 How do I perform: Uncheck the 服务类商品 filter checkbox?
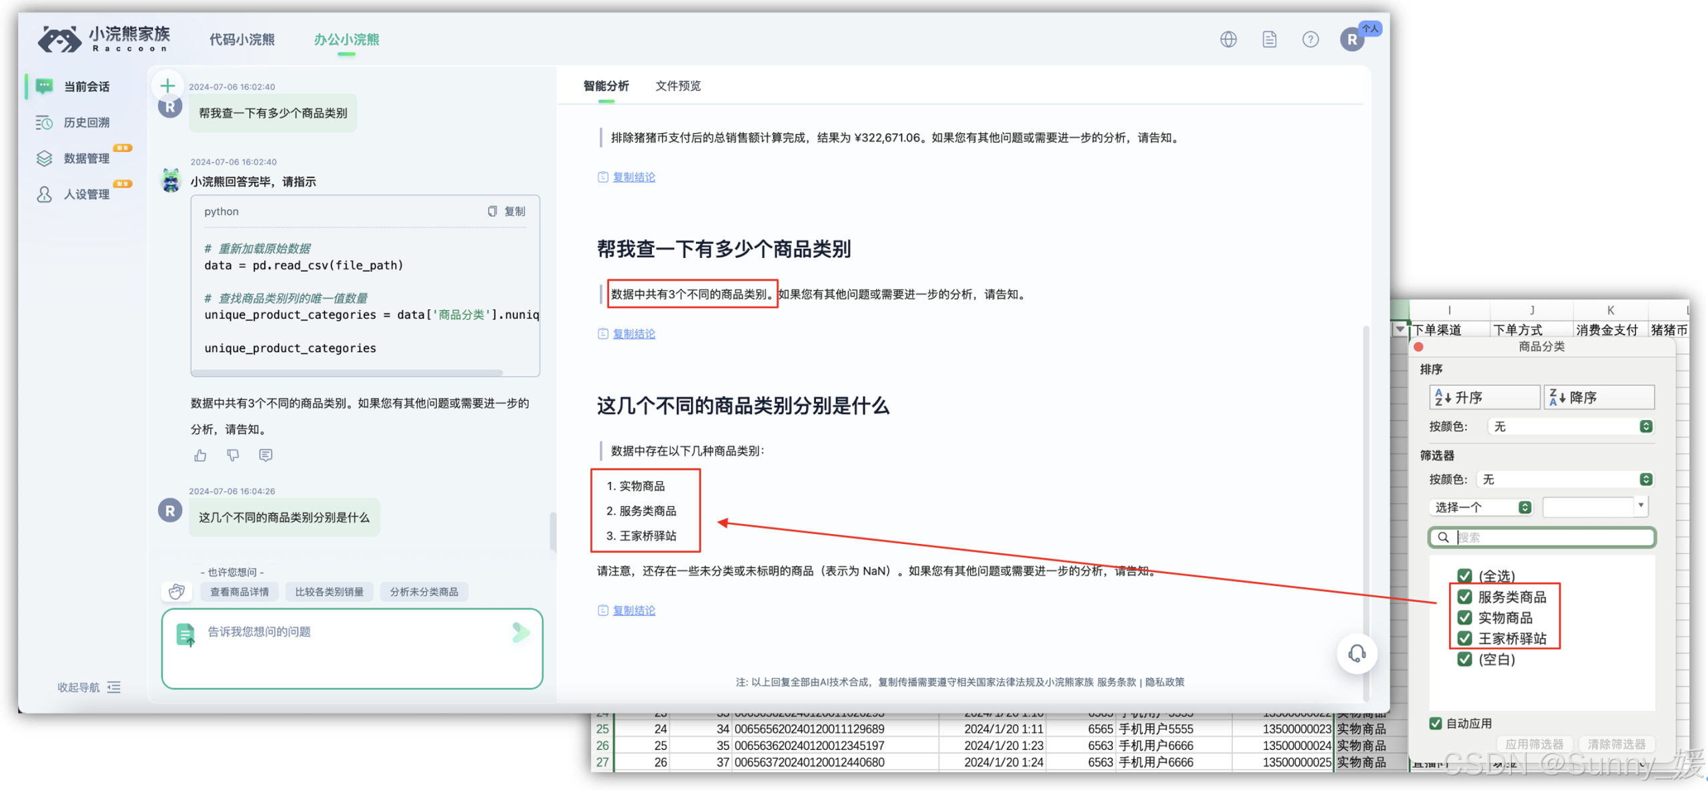(x=1464, y=596)
